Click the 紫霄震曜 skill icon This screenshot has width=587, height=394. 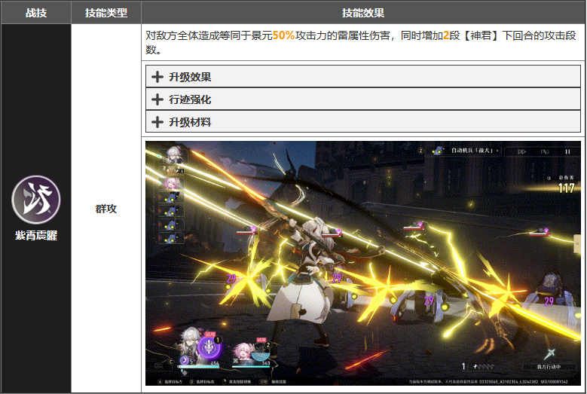(x=36, y=200)
